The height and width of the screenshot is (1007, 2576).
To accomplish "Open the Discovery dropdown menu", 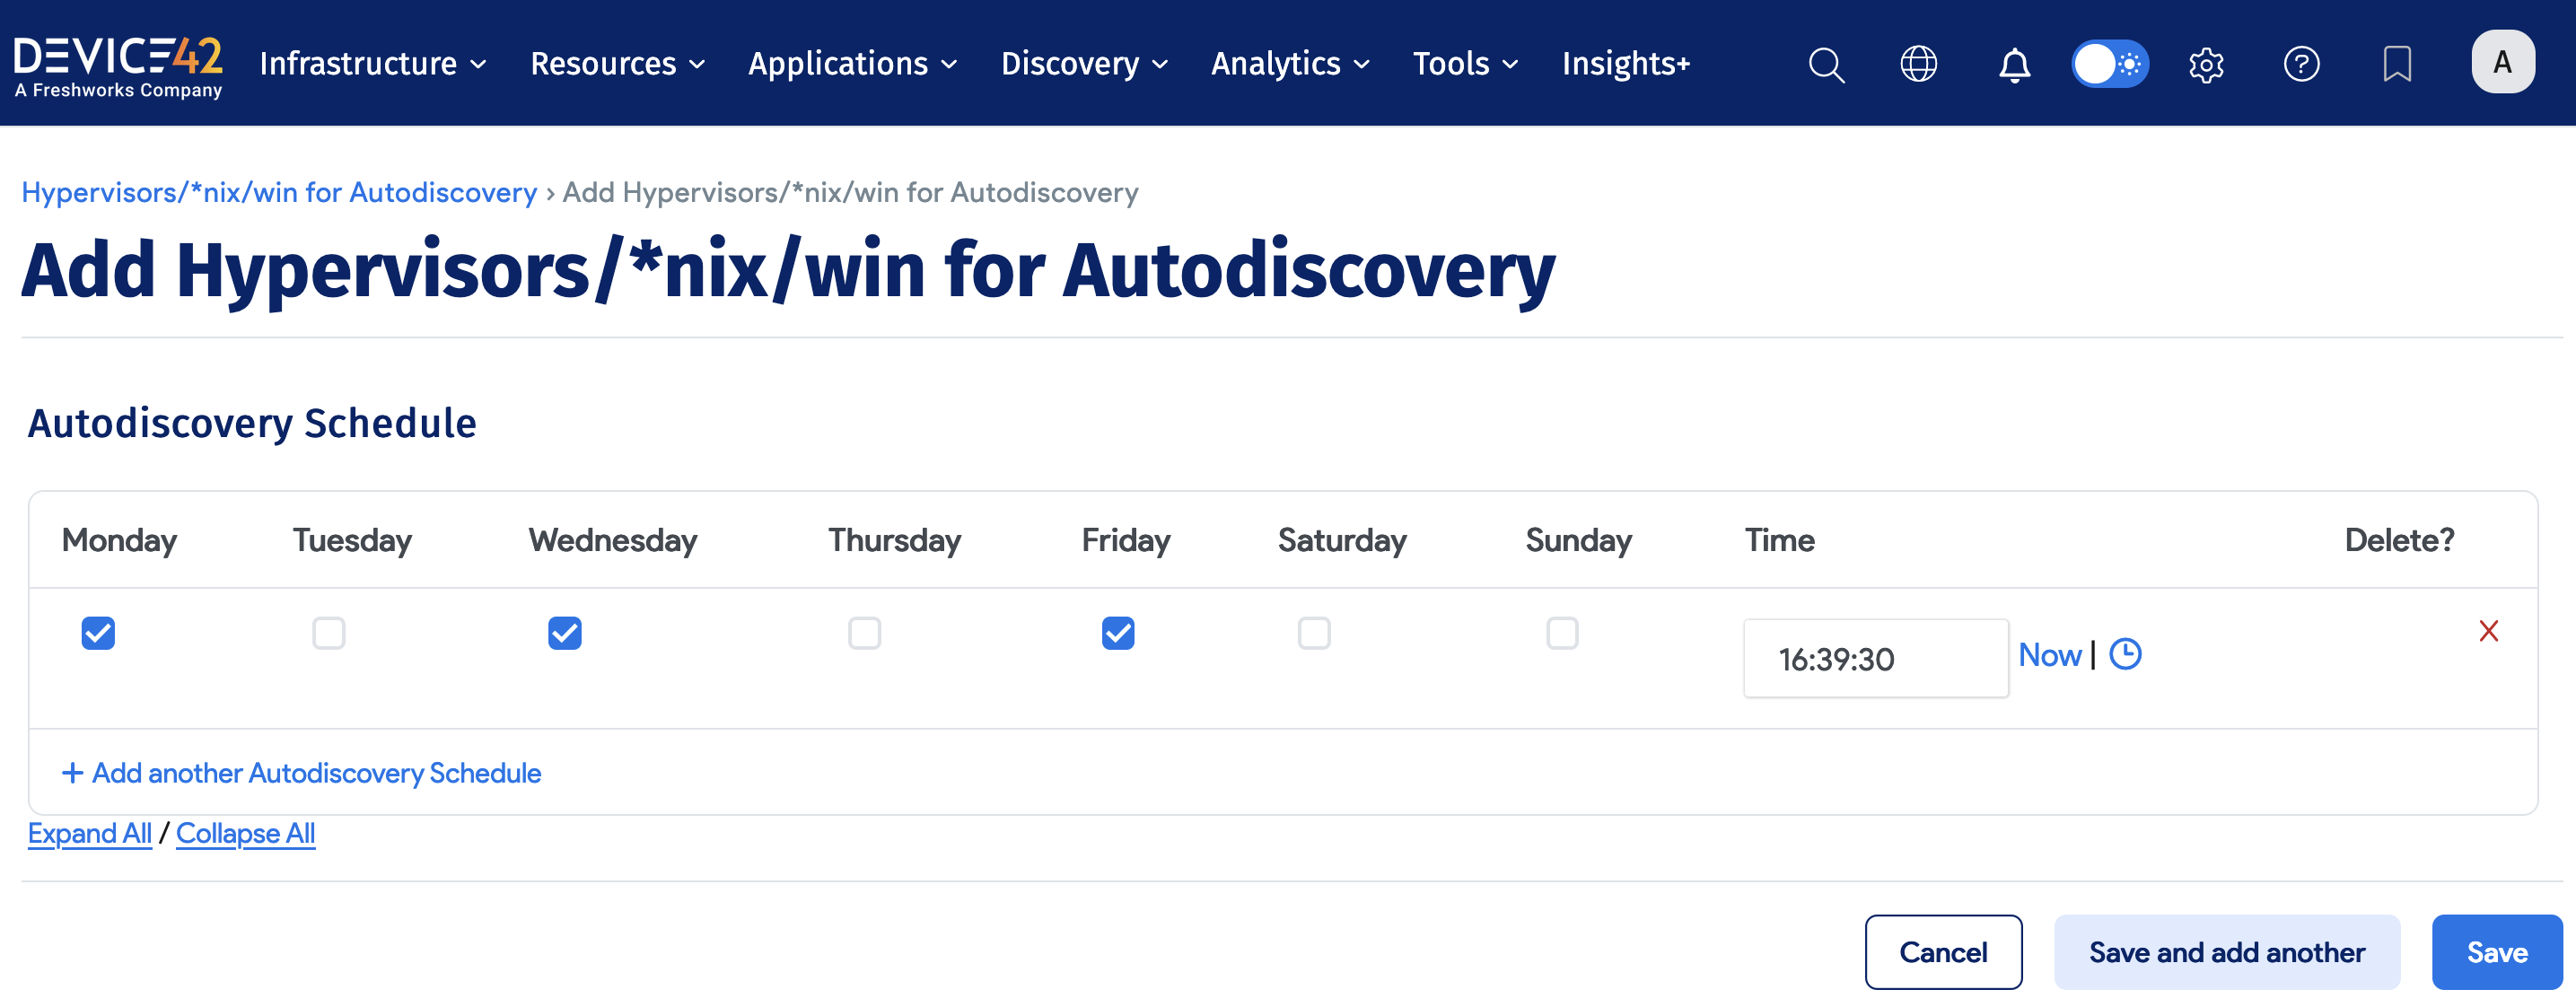I will [x=1083, y=64].
